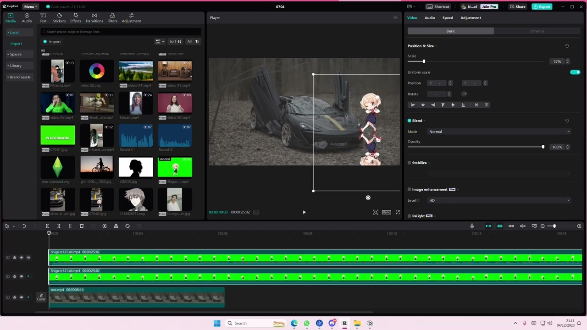The width and height of the screenshot is (587, 330).
Task: Click the Mirror flip icon
Action: pos(116,226)
